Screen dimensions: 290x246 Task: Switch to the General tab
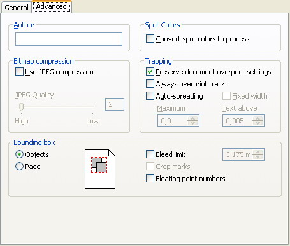17,8
